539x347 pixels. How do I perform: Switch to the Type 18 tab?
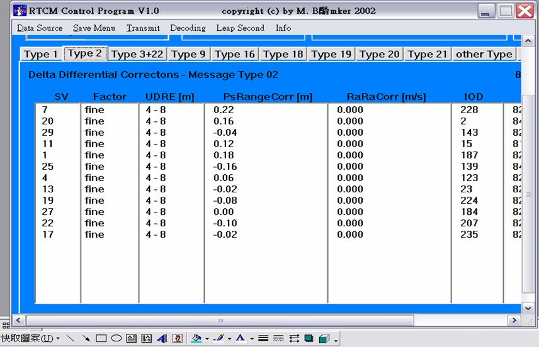tap(283, 54)
